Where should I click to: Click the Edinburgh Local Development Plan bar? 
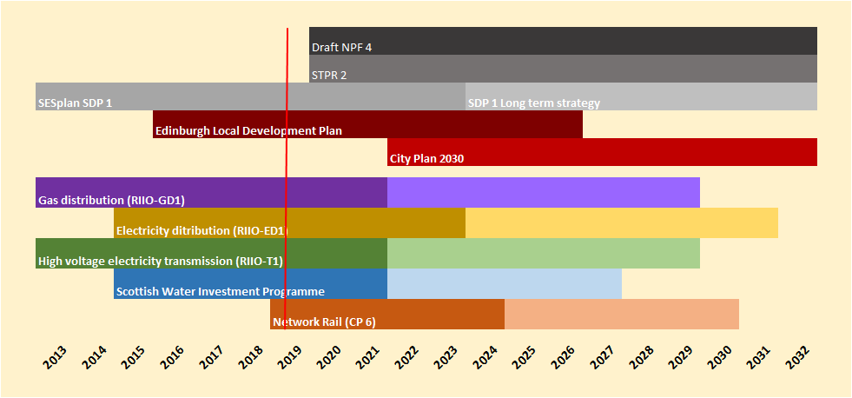367,124
